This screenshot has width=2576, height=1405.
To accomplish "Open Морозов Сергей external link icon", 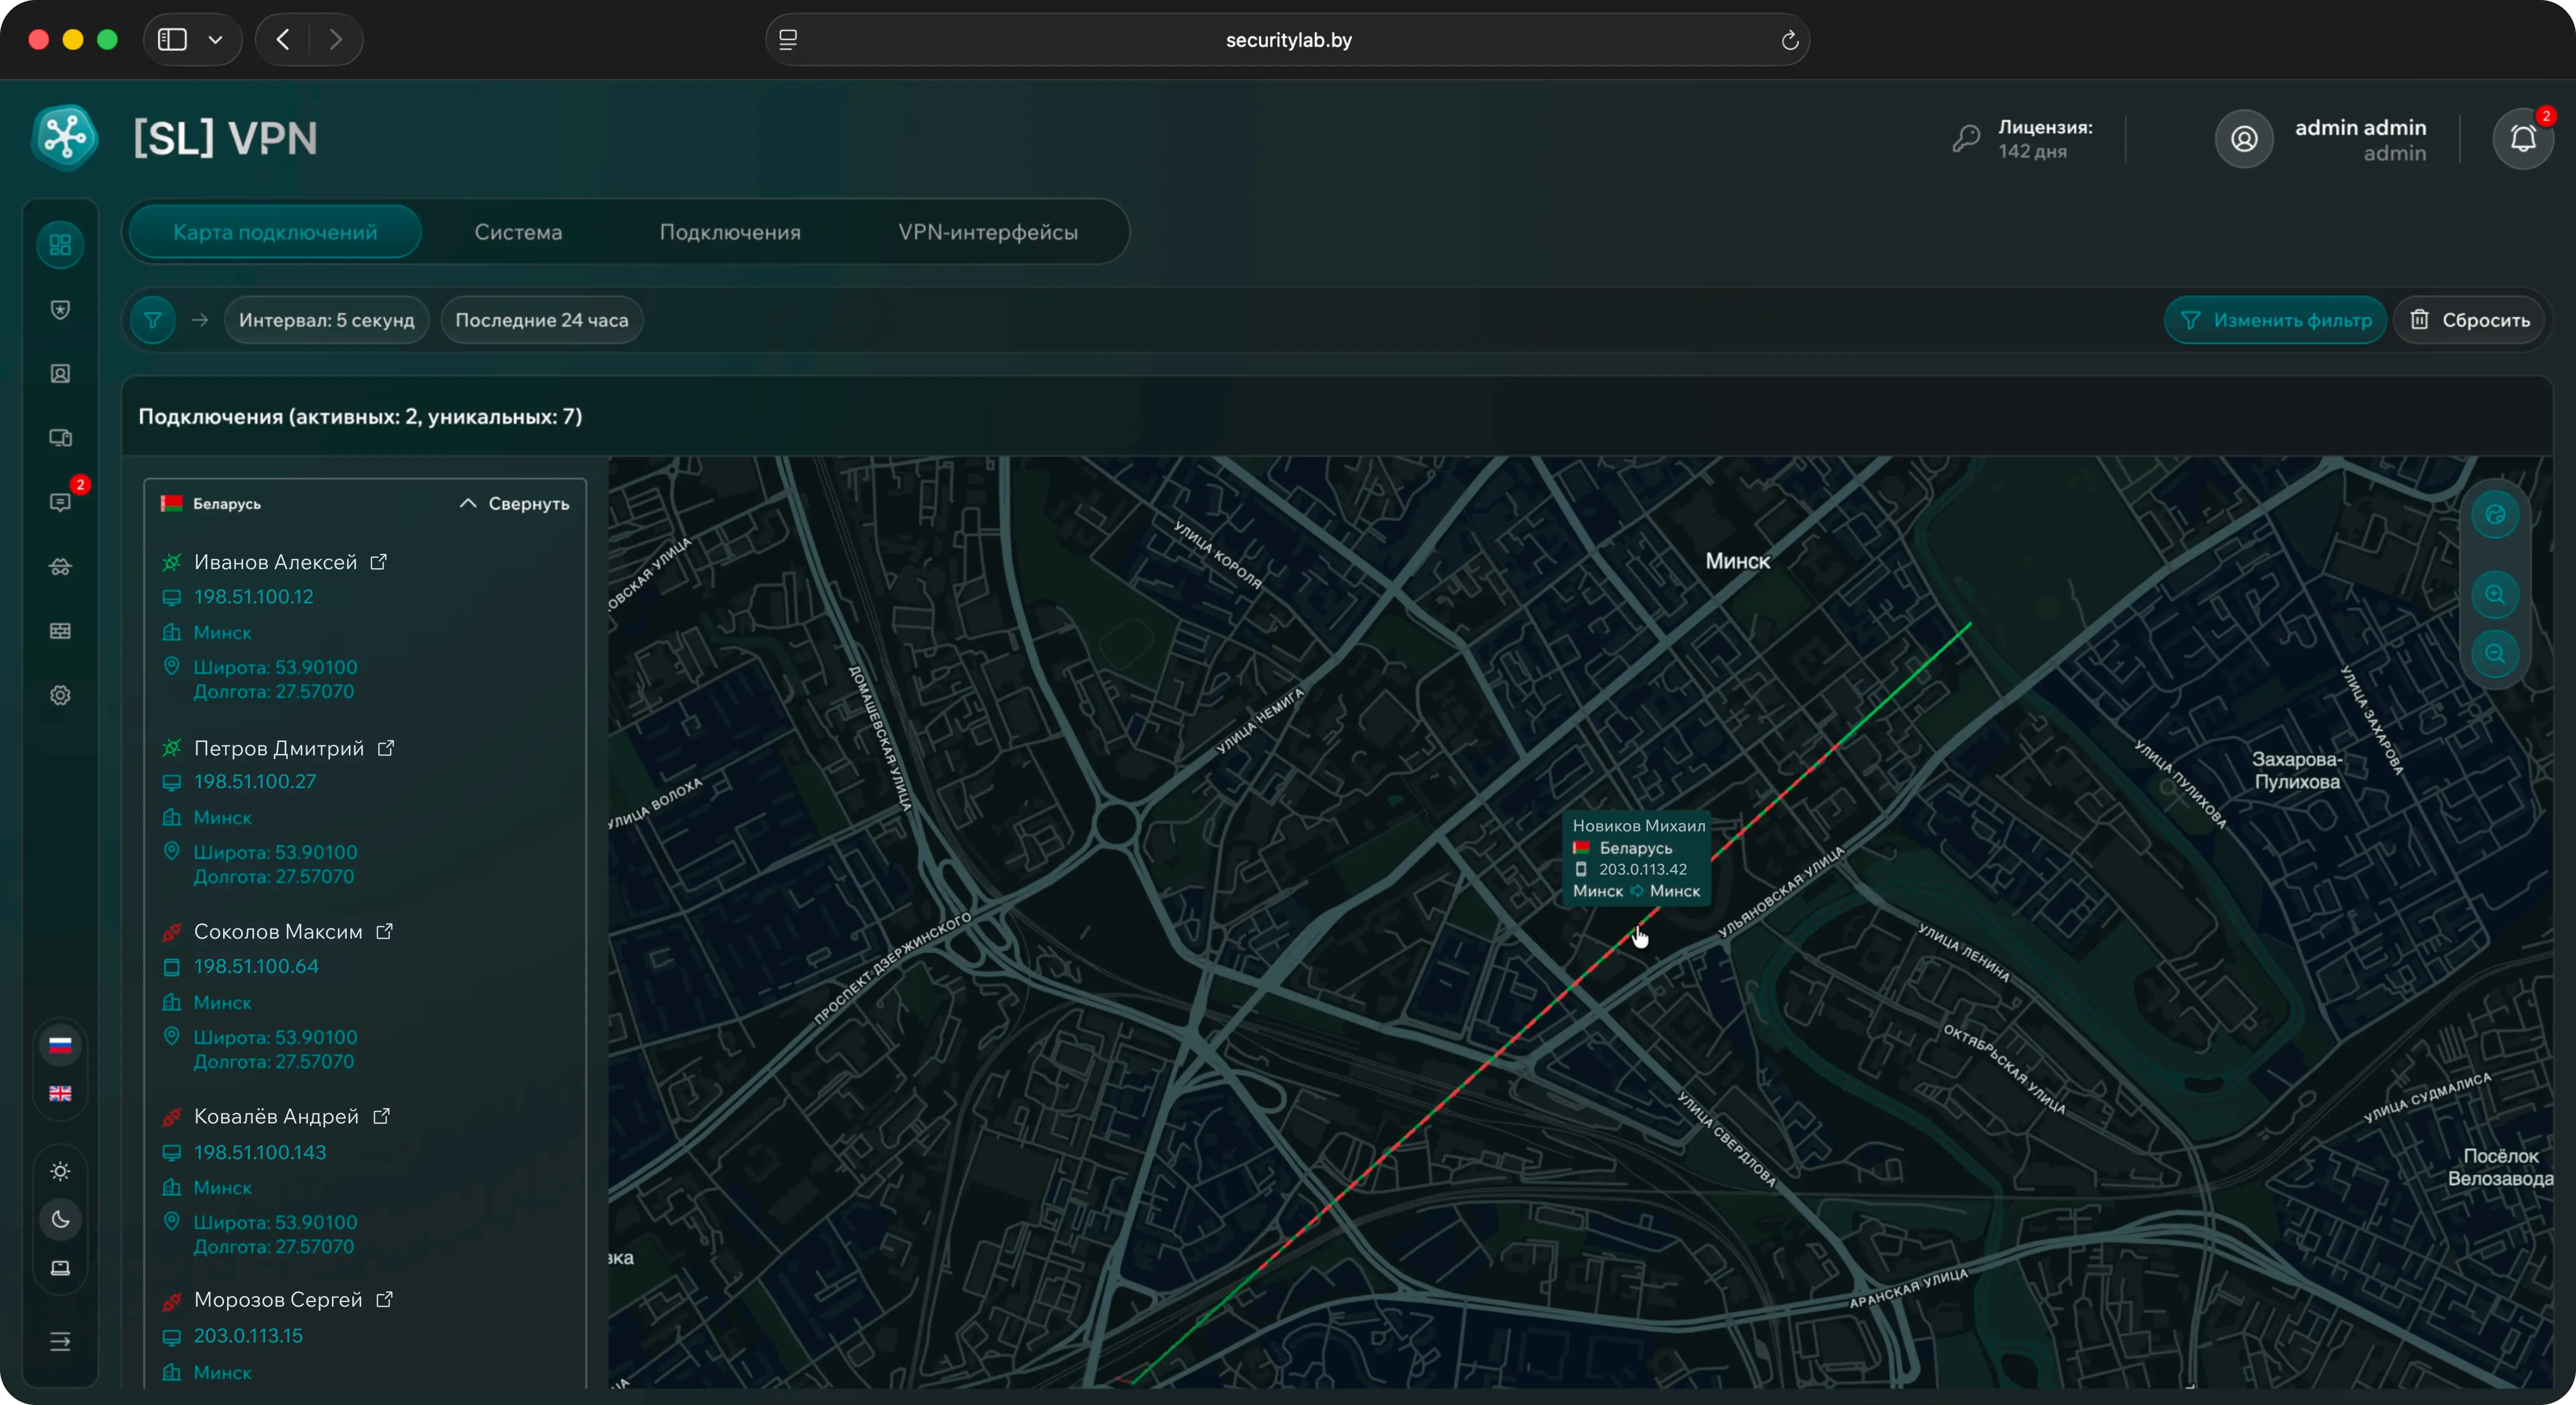I will tap(384, 1299).
